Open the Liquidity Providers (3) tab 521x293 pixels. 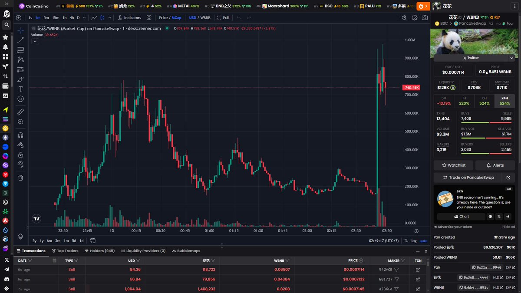point(143,251)
